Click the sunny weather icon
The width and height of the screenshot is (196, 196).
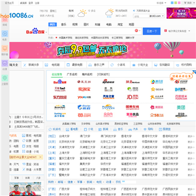(x=82, y=13)
